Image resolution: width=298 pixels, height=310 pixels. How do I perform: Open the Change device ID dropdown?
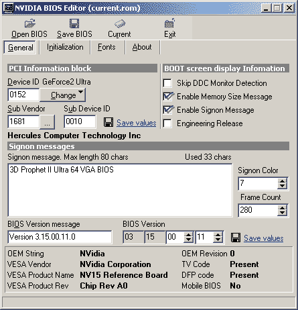coord(63,95)
